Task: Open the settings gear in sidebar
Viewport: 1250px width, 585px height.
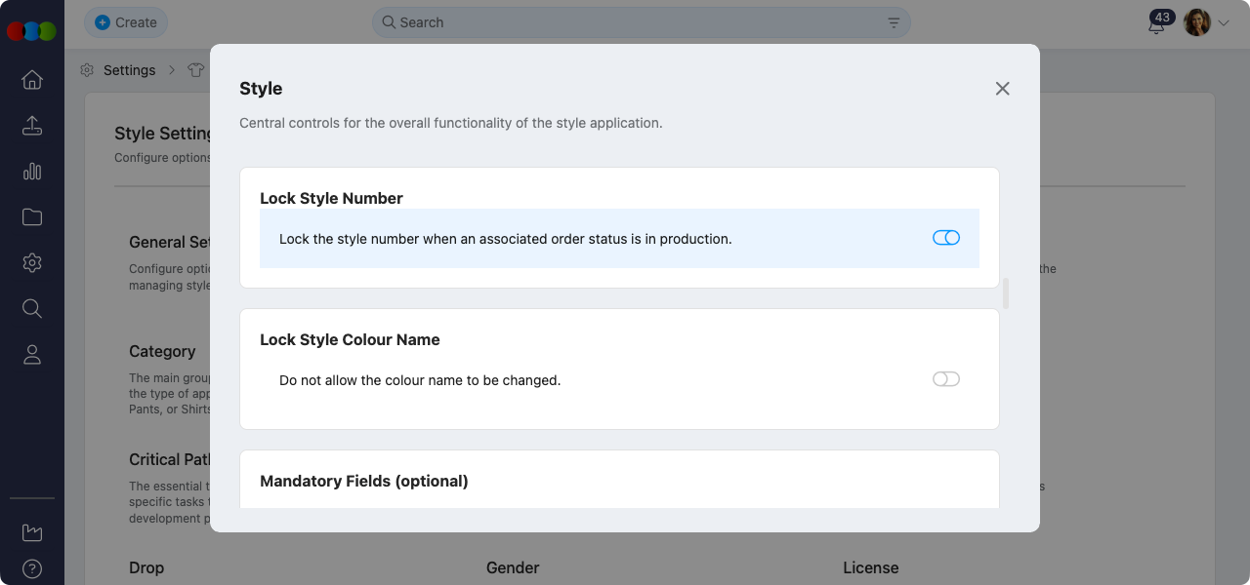Action: pyautogui.click(x=32, y=263)
